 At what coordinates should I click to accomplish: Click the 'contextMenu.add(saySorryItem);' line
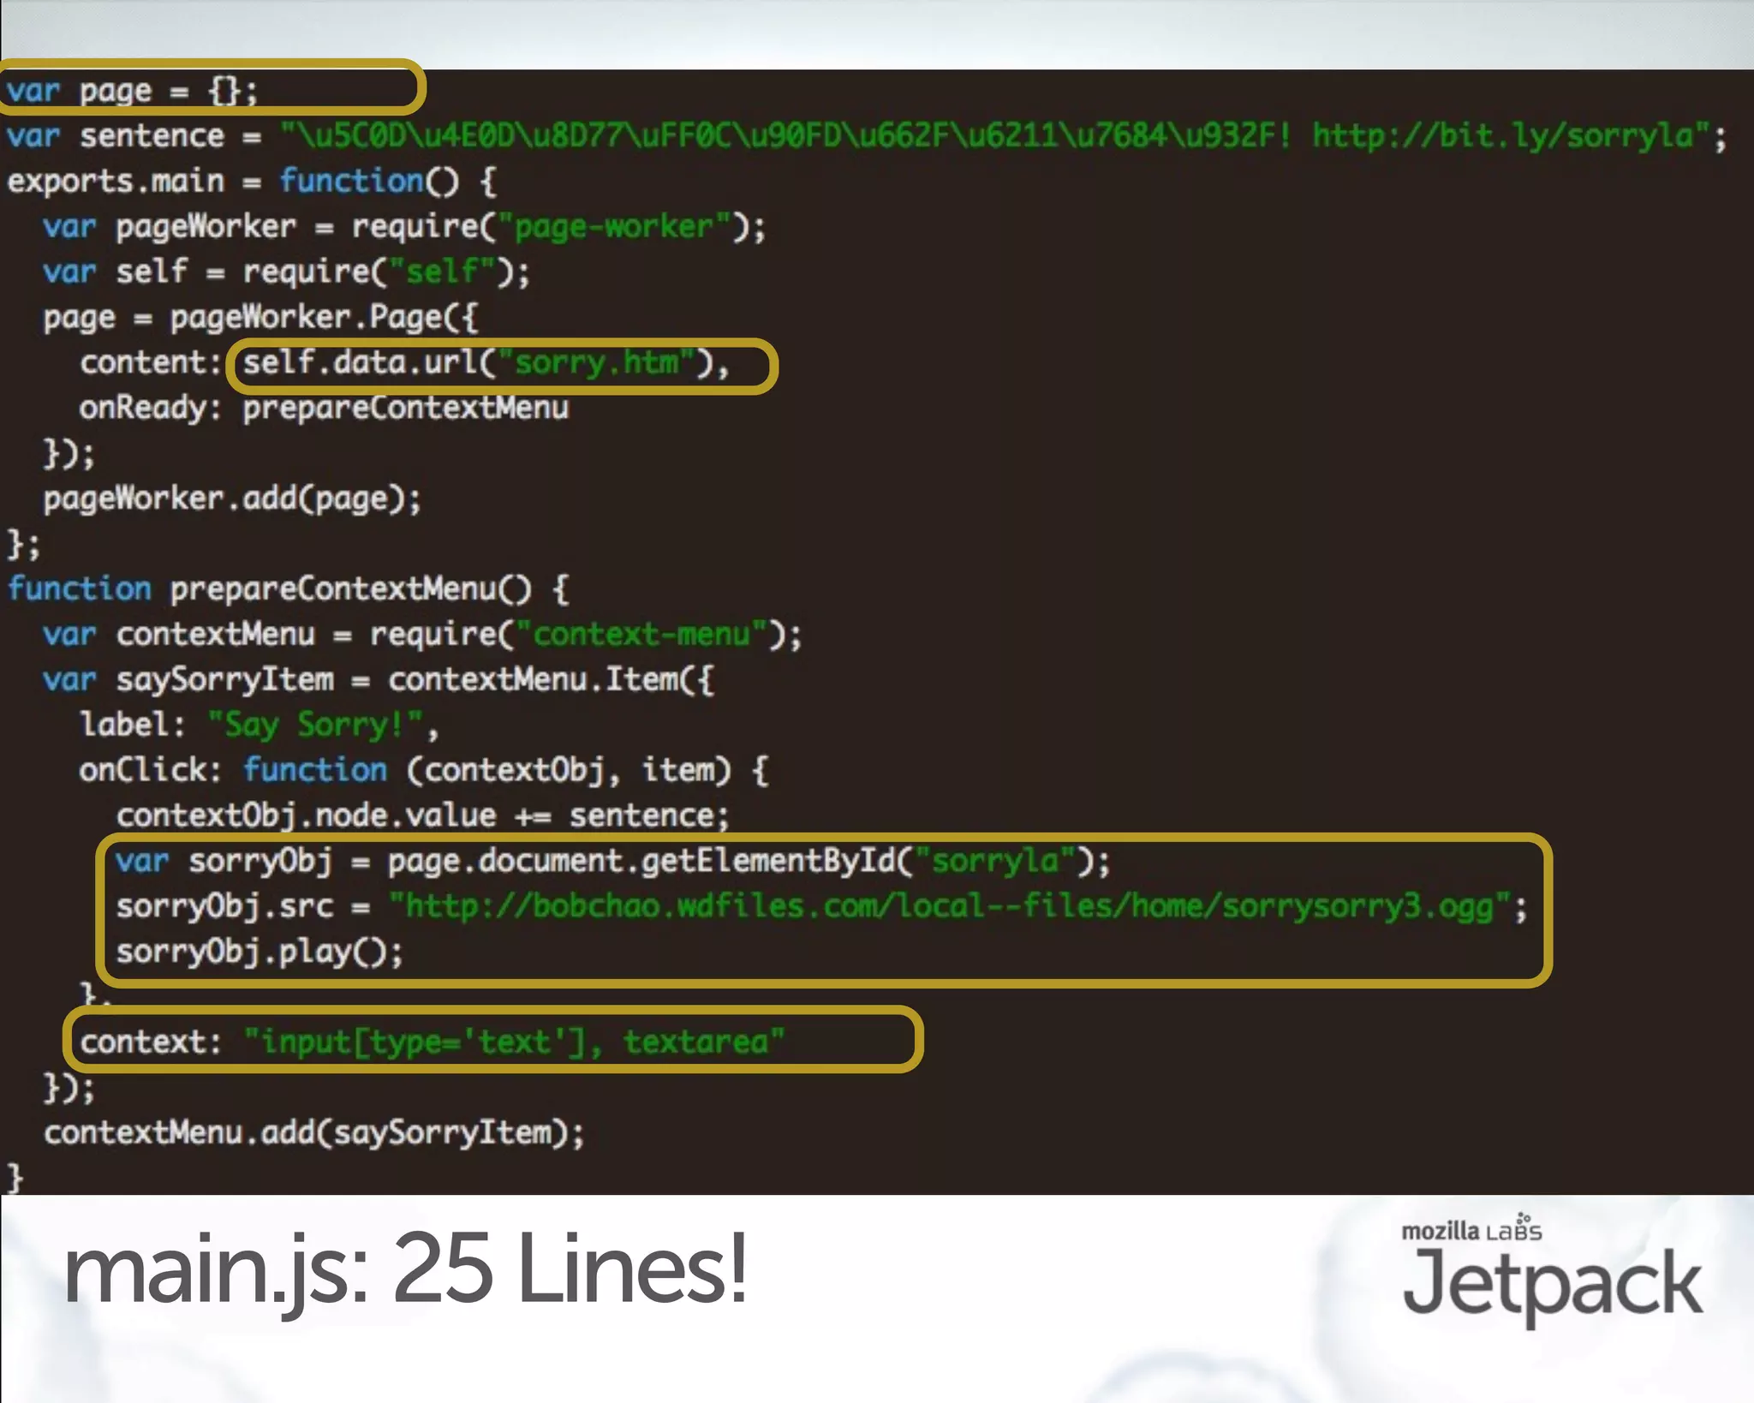pos(314,1133)
